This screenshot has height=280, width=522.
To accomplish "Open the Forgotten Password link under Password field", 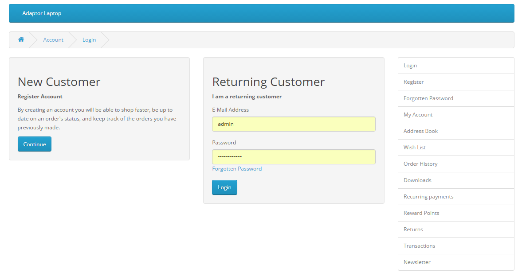I will click(237, 168).
